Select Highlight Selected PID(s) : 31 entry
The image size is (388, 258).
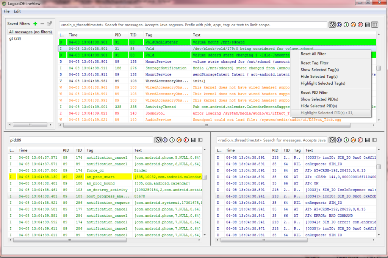(330, 113)
